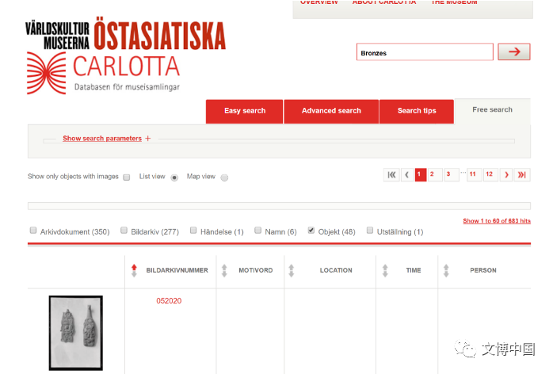The height and width of the screenshot is (374, 553).
Task: Sort by Location column arrows
Action: pyautogui.click(x=292, y=271)
